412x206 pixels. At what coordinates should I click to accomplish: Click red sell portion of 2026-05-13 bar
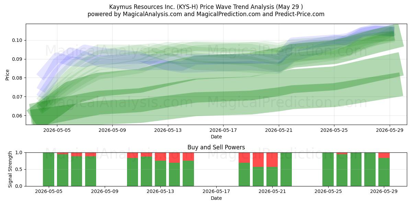160,157
